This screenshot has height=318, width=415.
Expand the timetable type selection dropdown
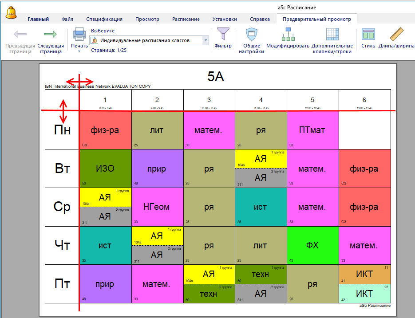206,40
